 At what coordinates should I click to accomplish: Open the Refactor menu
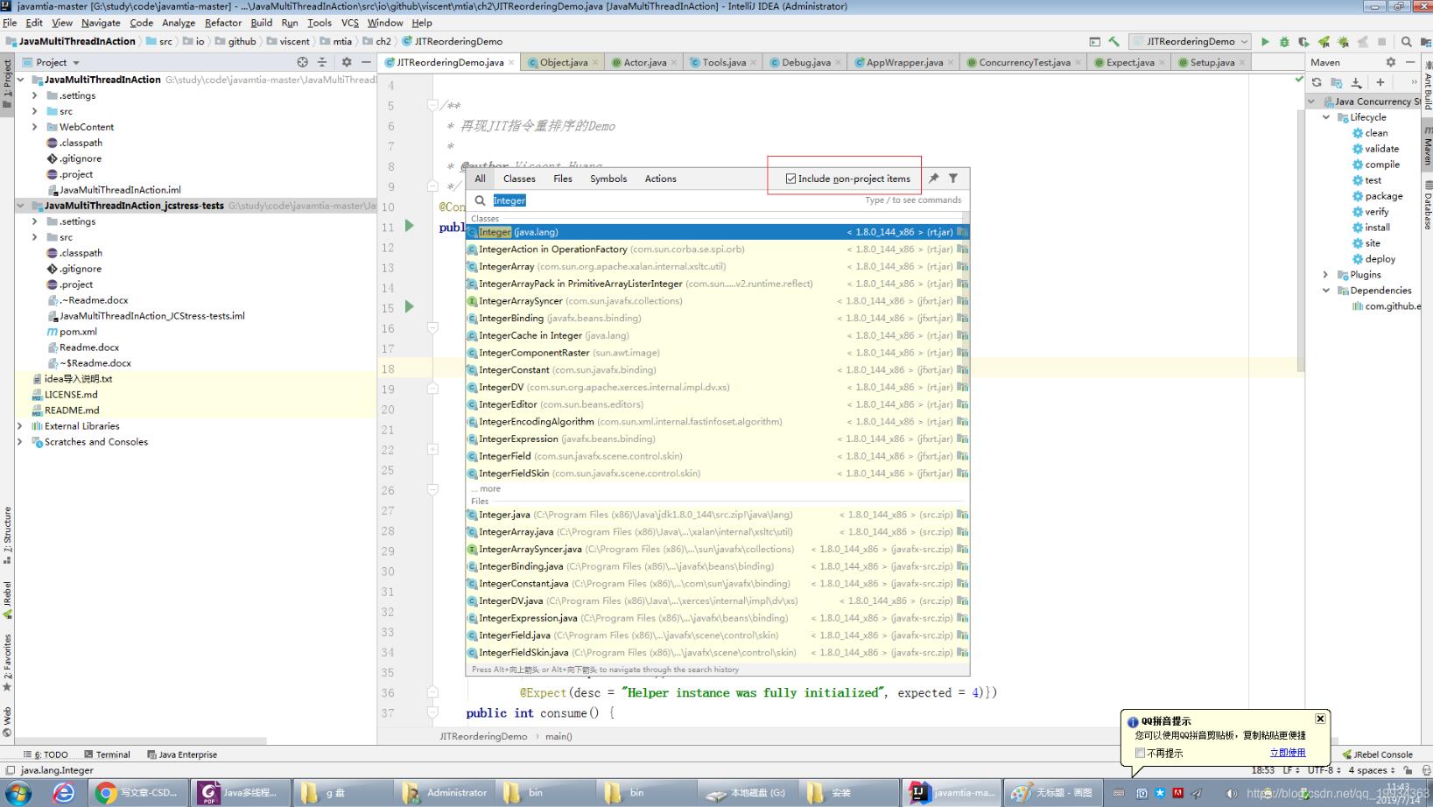(222, 23)
